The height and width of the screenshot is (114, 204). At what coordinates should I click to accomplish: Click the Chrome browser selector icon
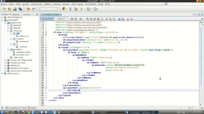click(64, 9)
